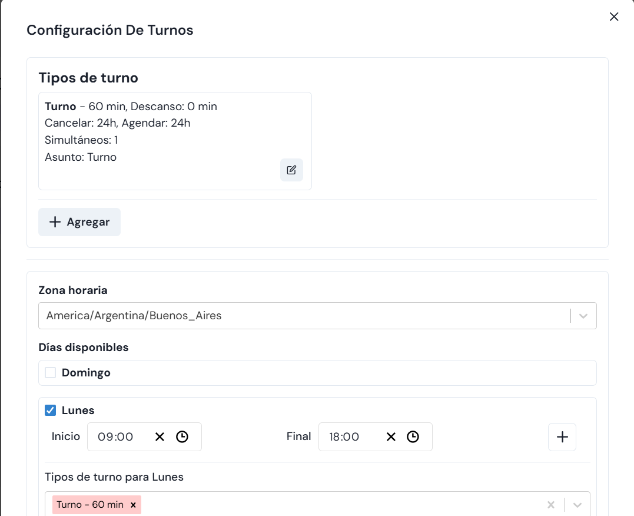
Task: Clear the Final time with X icon
Action: tap(391, 436)
